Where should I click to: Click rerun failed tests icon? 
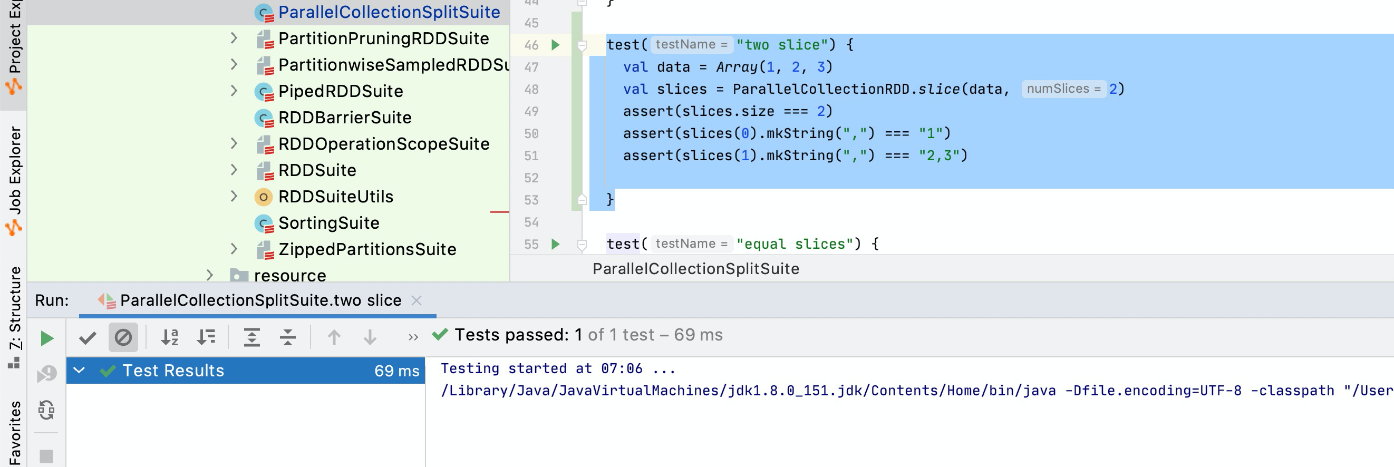[x=47, y=374]
